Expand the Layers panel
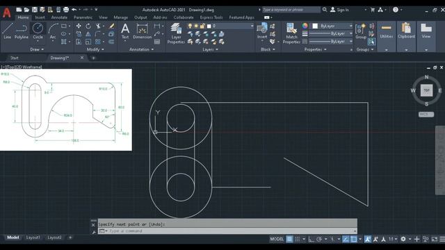 coord(210,49)
